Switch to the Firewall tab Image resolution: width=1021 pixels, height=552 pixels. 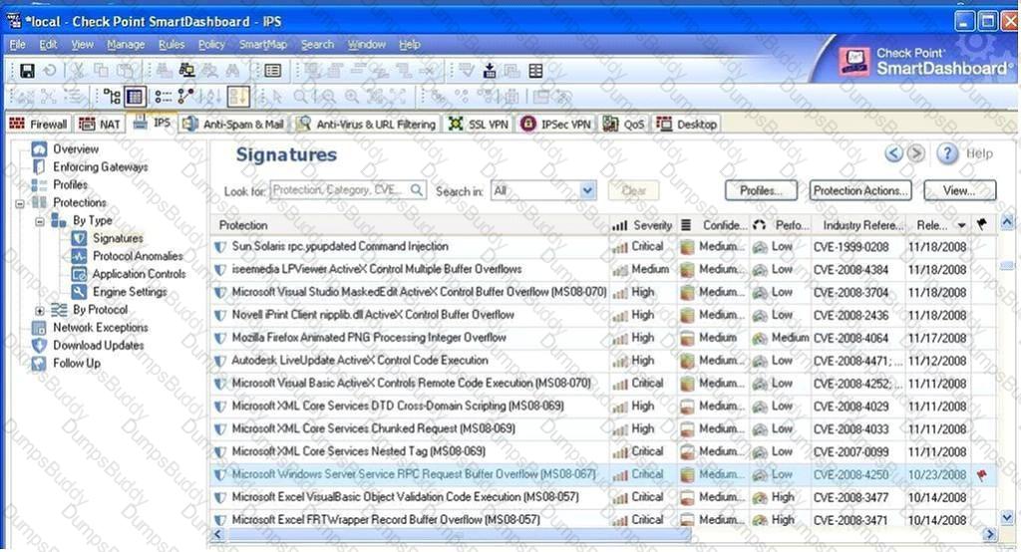pyautogui.click(x=39, y=124)
